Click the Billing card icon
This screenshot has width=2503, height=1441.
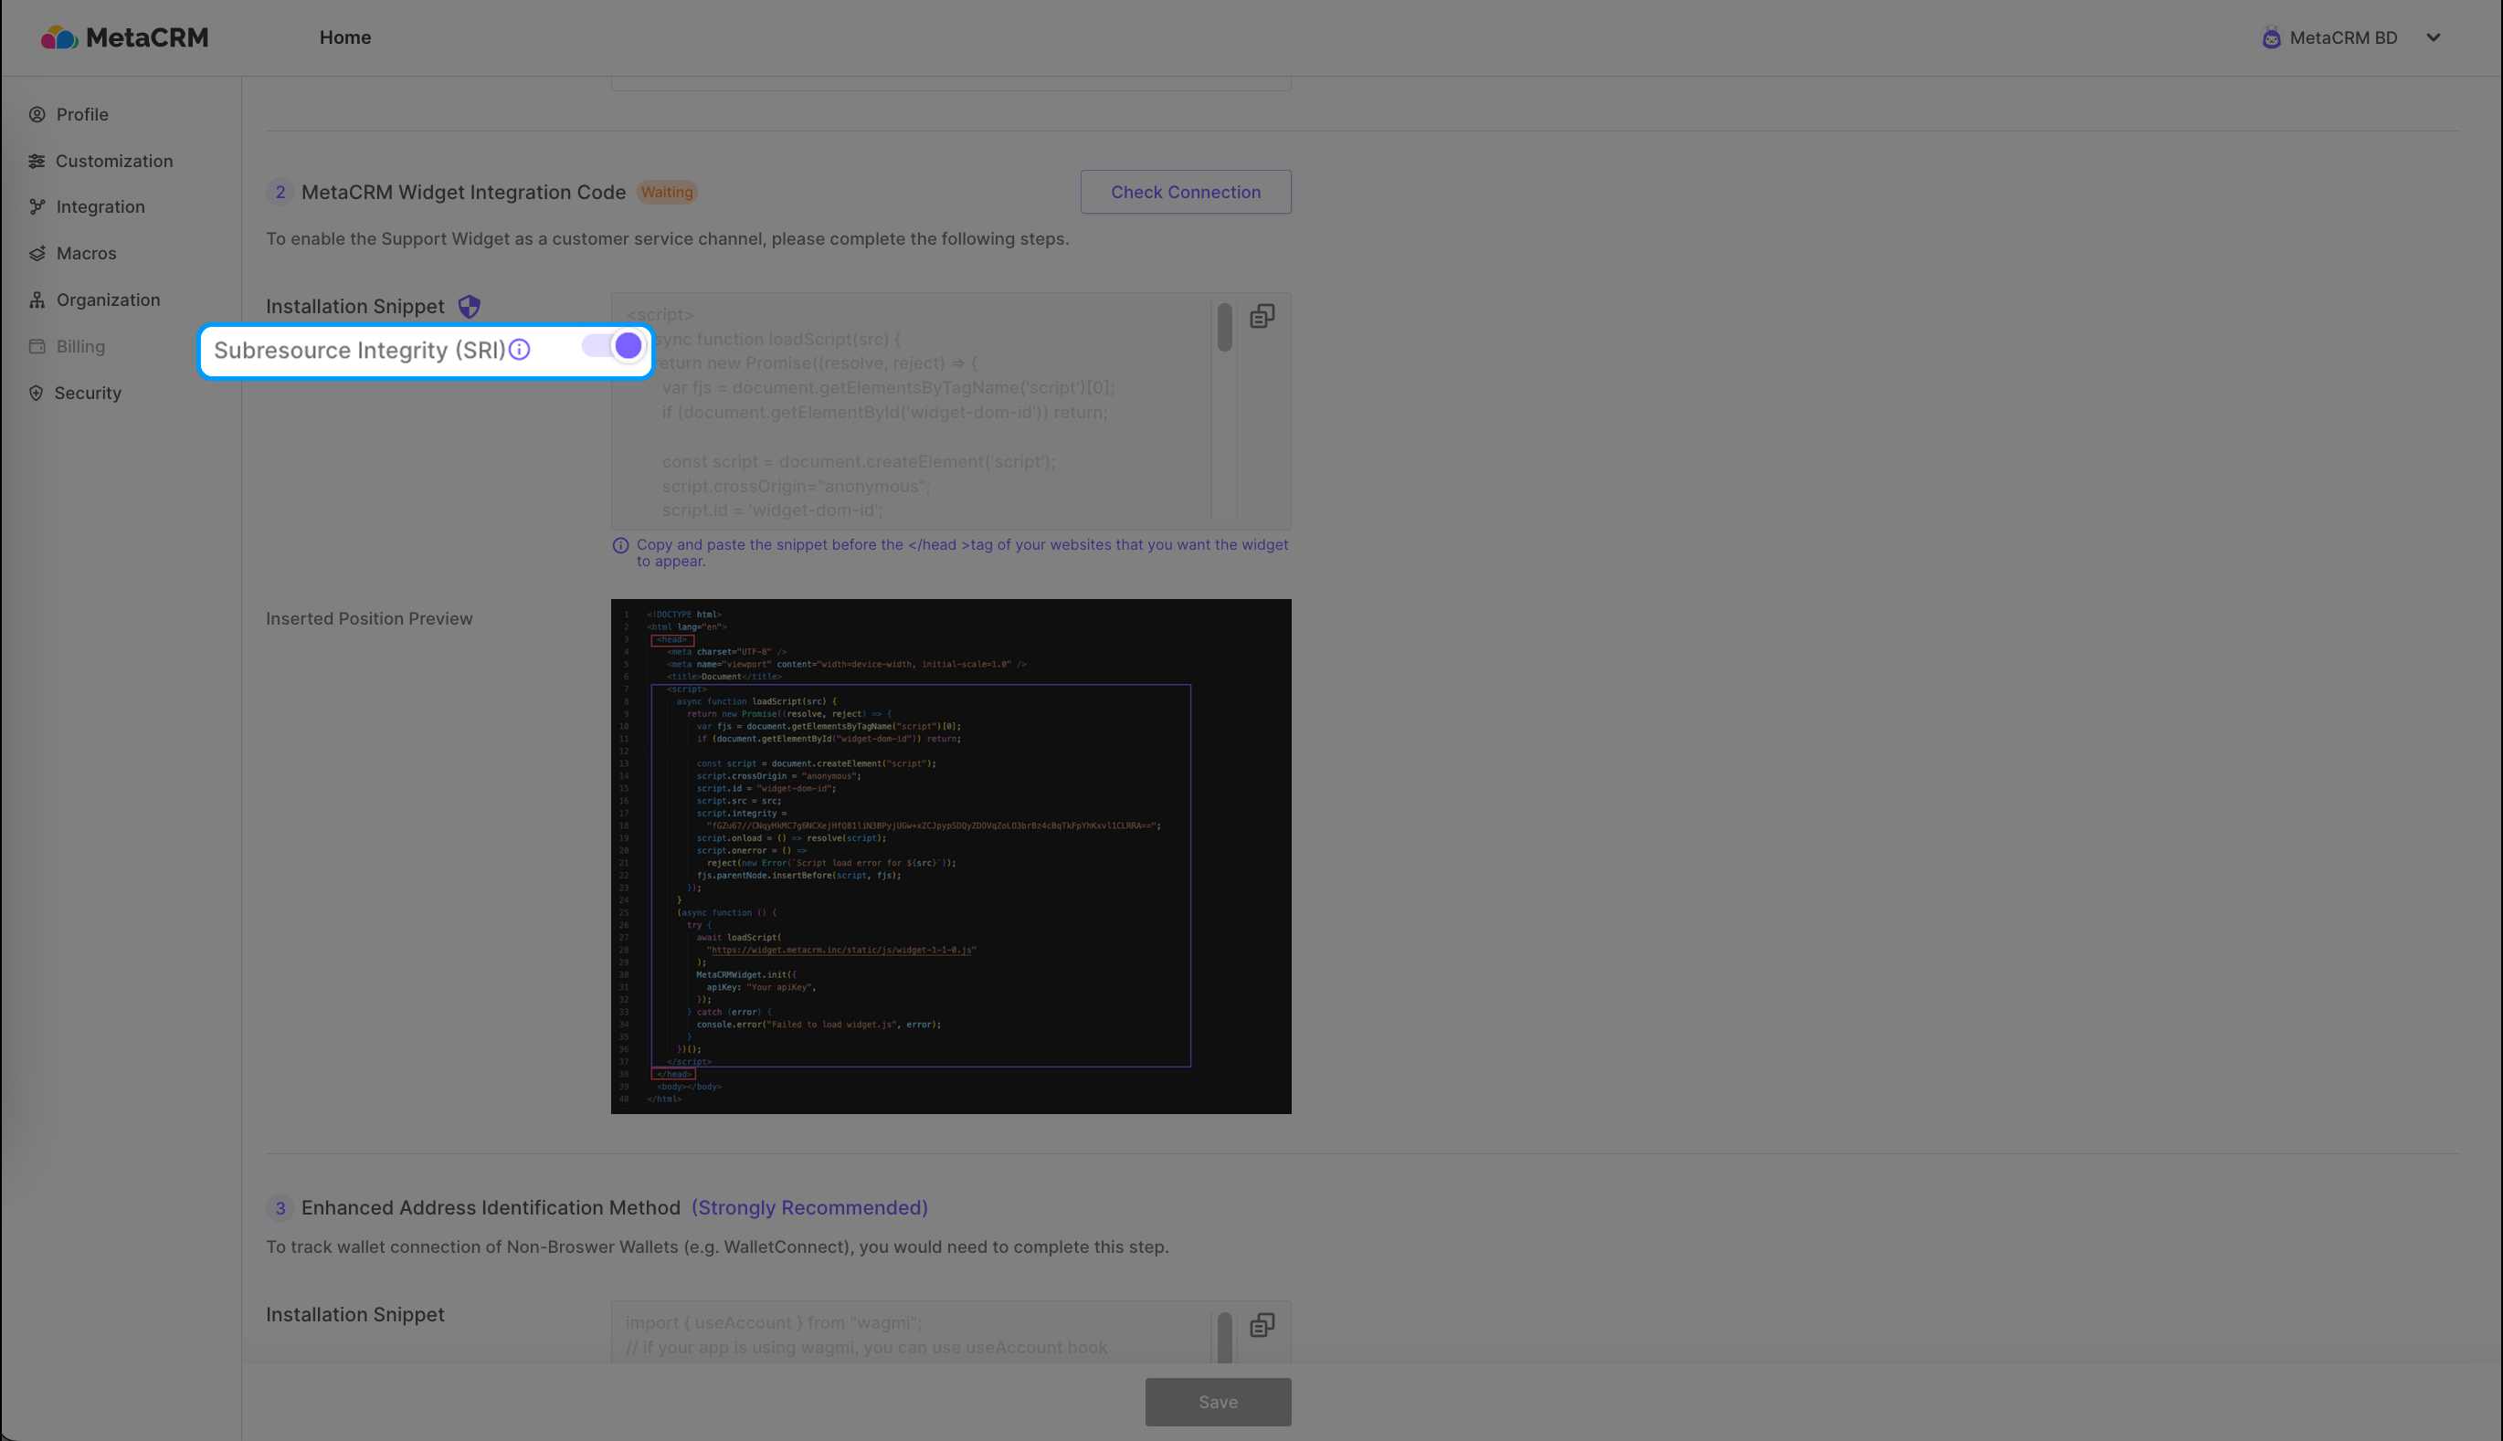[x=37, y=346]
